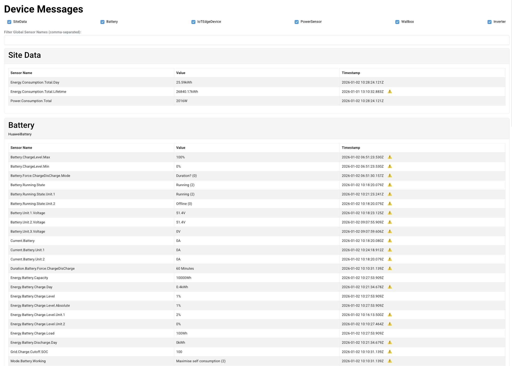Image resolution: width=512 pixels, height=366 pixels.
Task: Uncheck the SiteData checkbox
Action: pos(9,22)
